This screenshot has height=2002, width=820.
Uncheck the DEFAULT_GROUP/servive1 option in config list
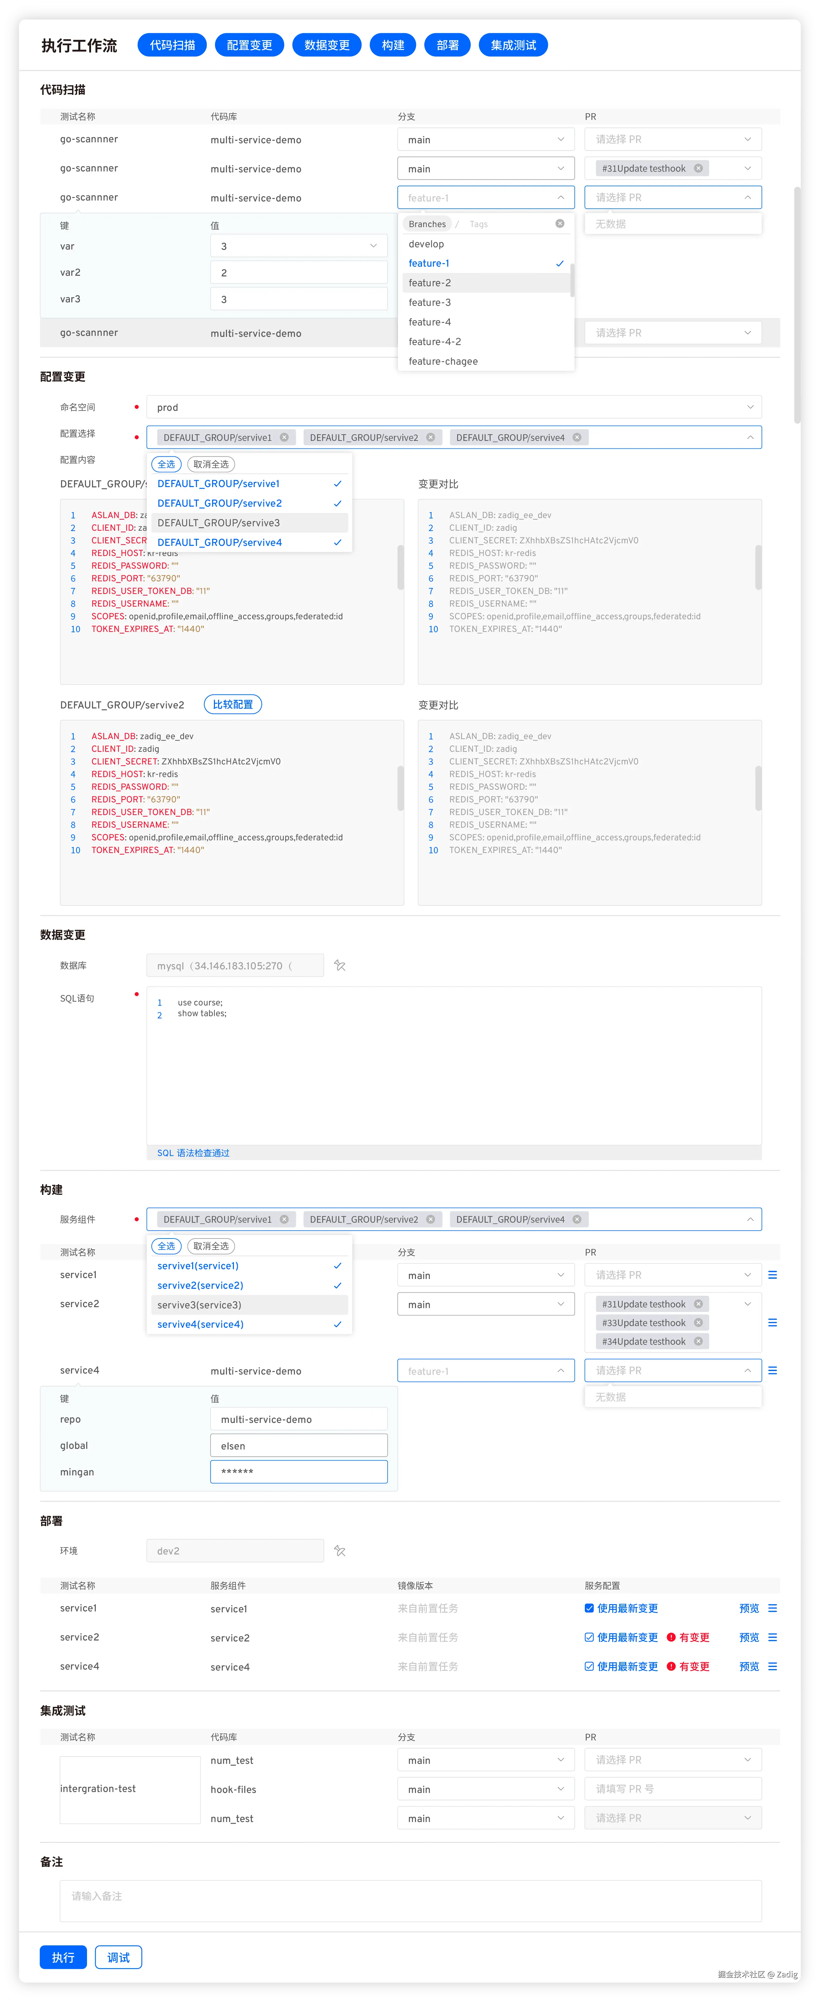pos(249,483)
